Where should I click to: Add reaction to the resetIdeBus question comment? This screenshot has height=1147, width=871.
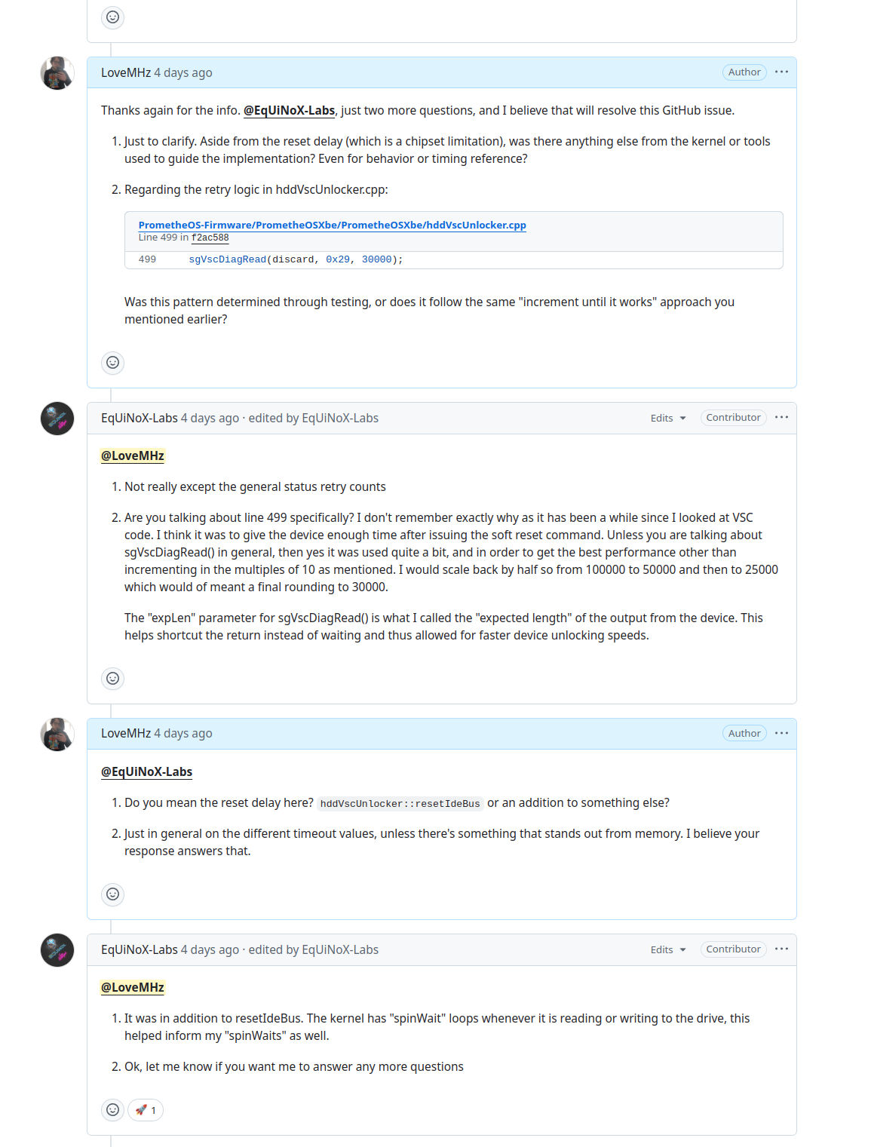coord(112,894)
